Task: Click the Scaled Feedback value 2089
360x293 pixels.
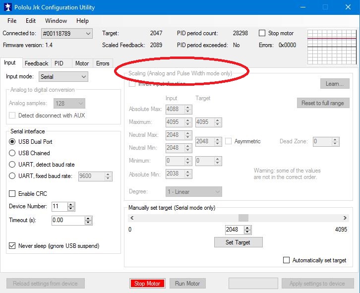Action: coord(156,45)
